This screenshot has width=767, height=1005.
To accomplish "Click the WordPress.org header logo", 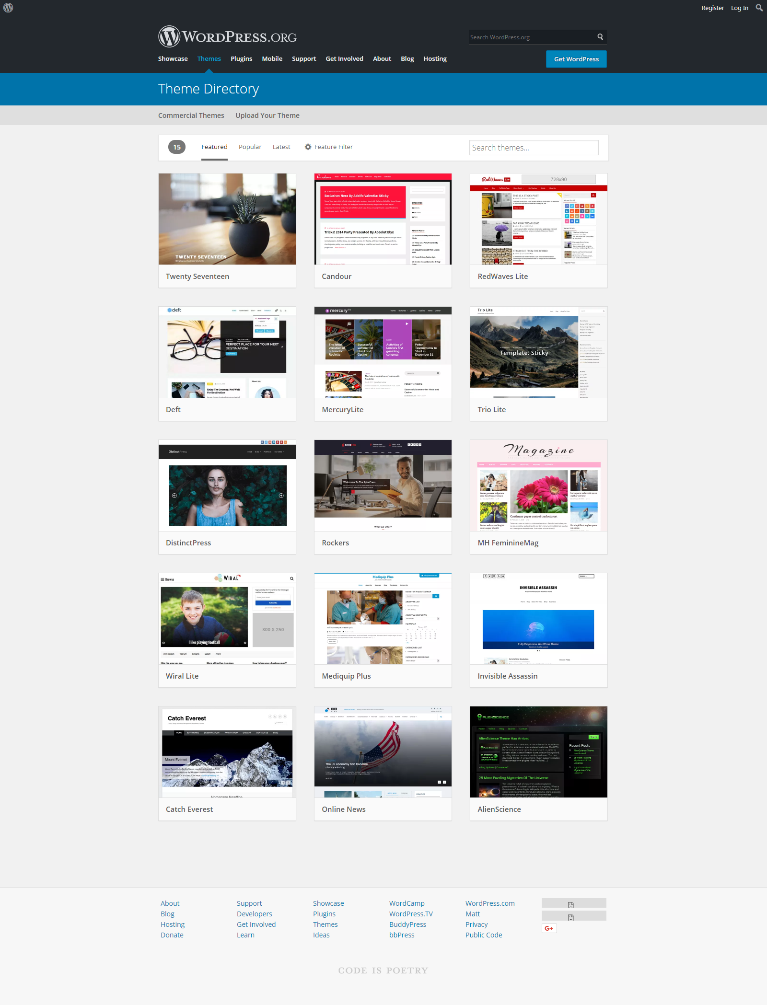I will point(227,36).
